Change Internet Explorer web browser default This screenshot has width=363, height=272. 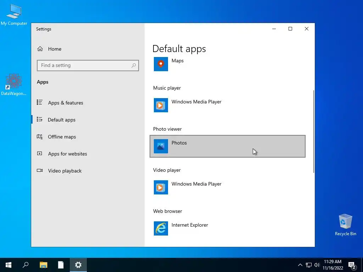tap(228, 228)
